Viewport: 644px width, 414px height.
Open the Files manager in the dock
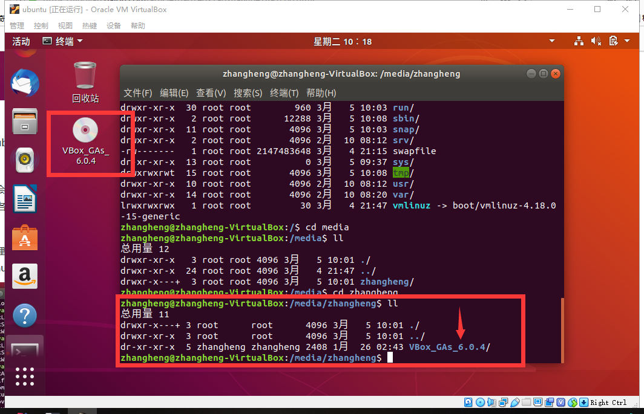pyautogui.click(x=25, y=121)
